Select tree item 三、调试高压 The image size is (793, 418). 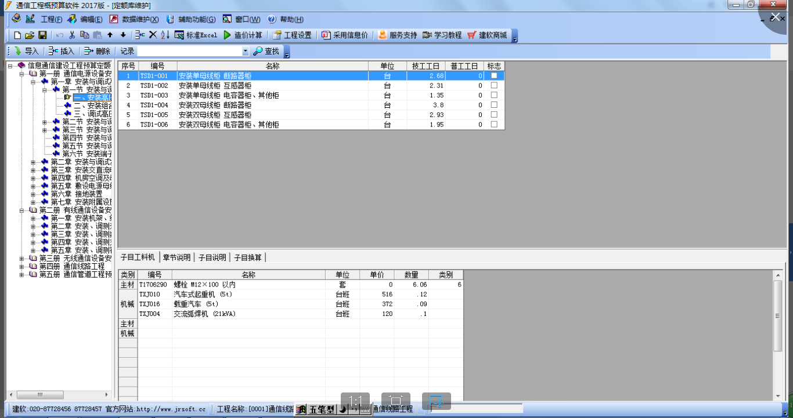click(93, 114)
